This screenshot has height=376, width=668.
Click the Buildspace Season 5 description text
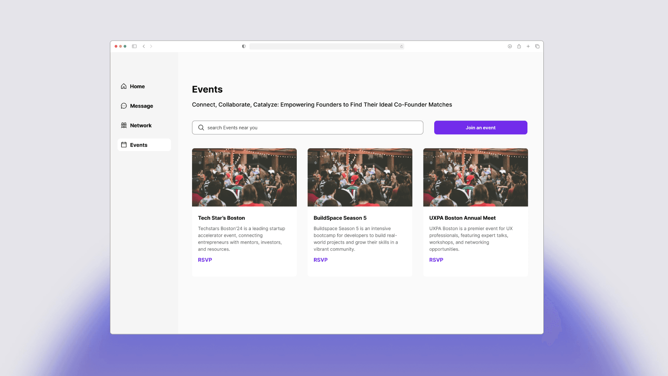pos(356,239)
